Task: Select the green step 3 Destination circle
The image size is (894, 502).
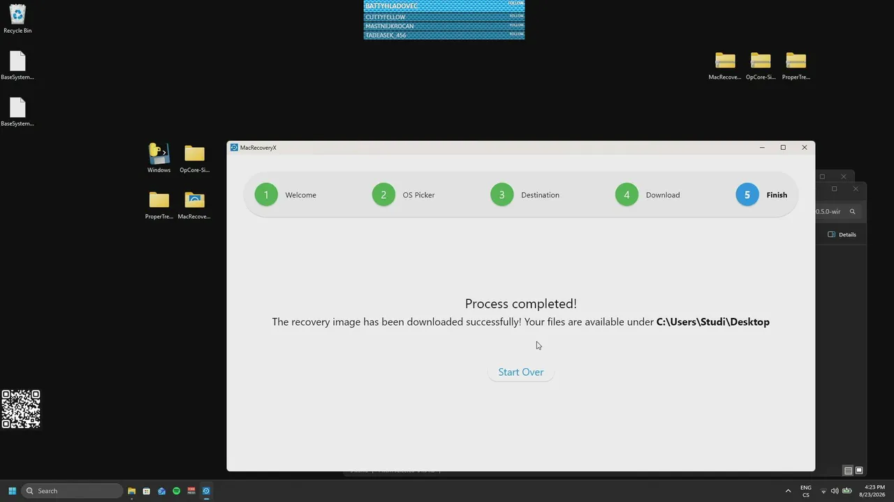Action: tap(501, 195)
